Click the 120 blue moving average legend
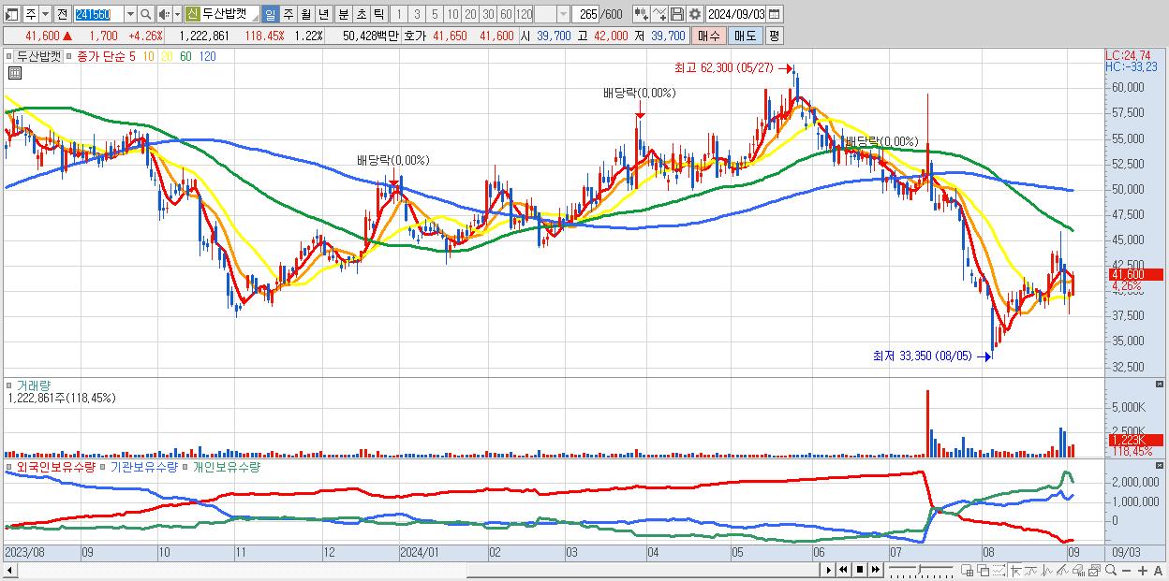The width and height of the screenshot is (1169, 581). pos(207,56)
